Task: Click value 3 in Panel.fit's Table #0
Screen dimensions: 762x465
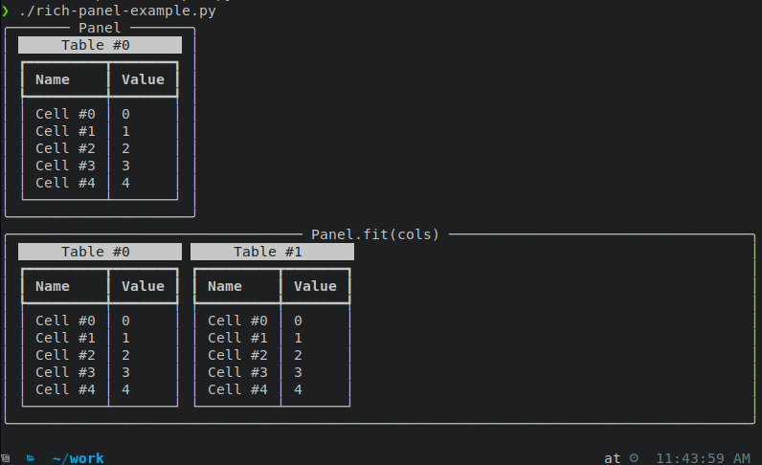Action: [x=125, y=372]
